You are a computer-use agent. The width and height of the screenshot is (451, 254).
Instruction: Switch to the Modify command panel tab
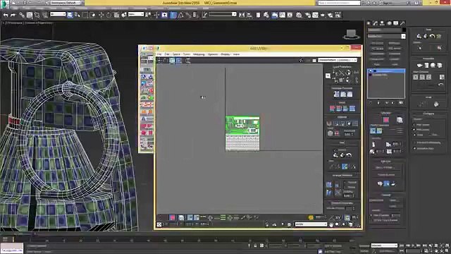pos(376,23)
